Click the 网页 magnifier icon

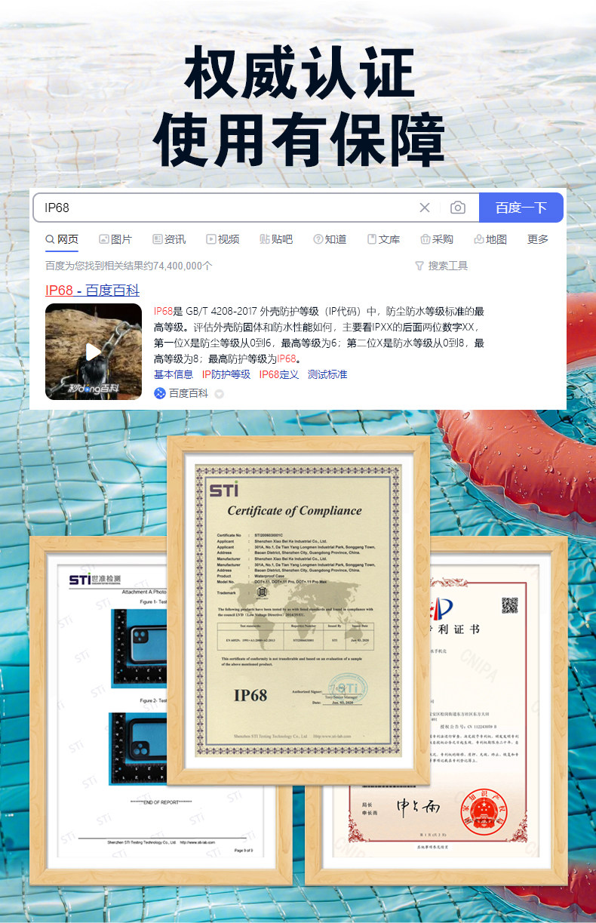pos(50,239)
